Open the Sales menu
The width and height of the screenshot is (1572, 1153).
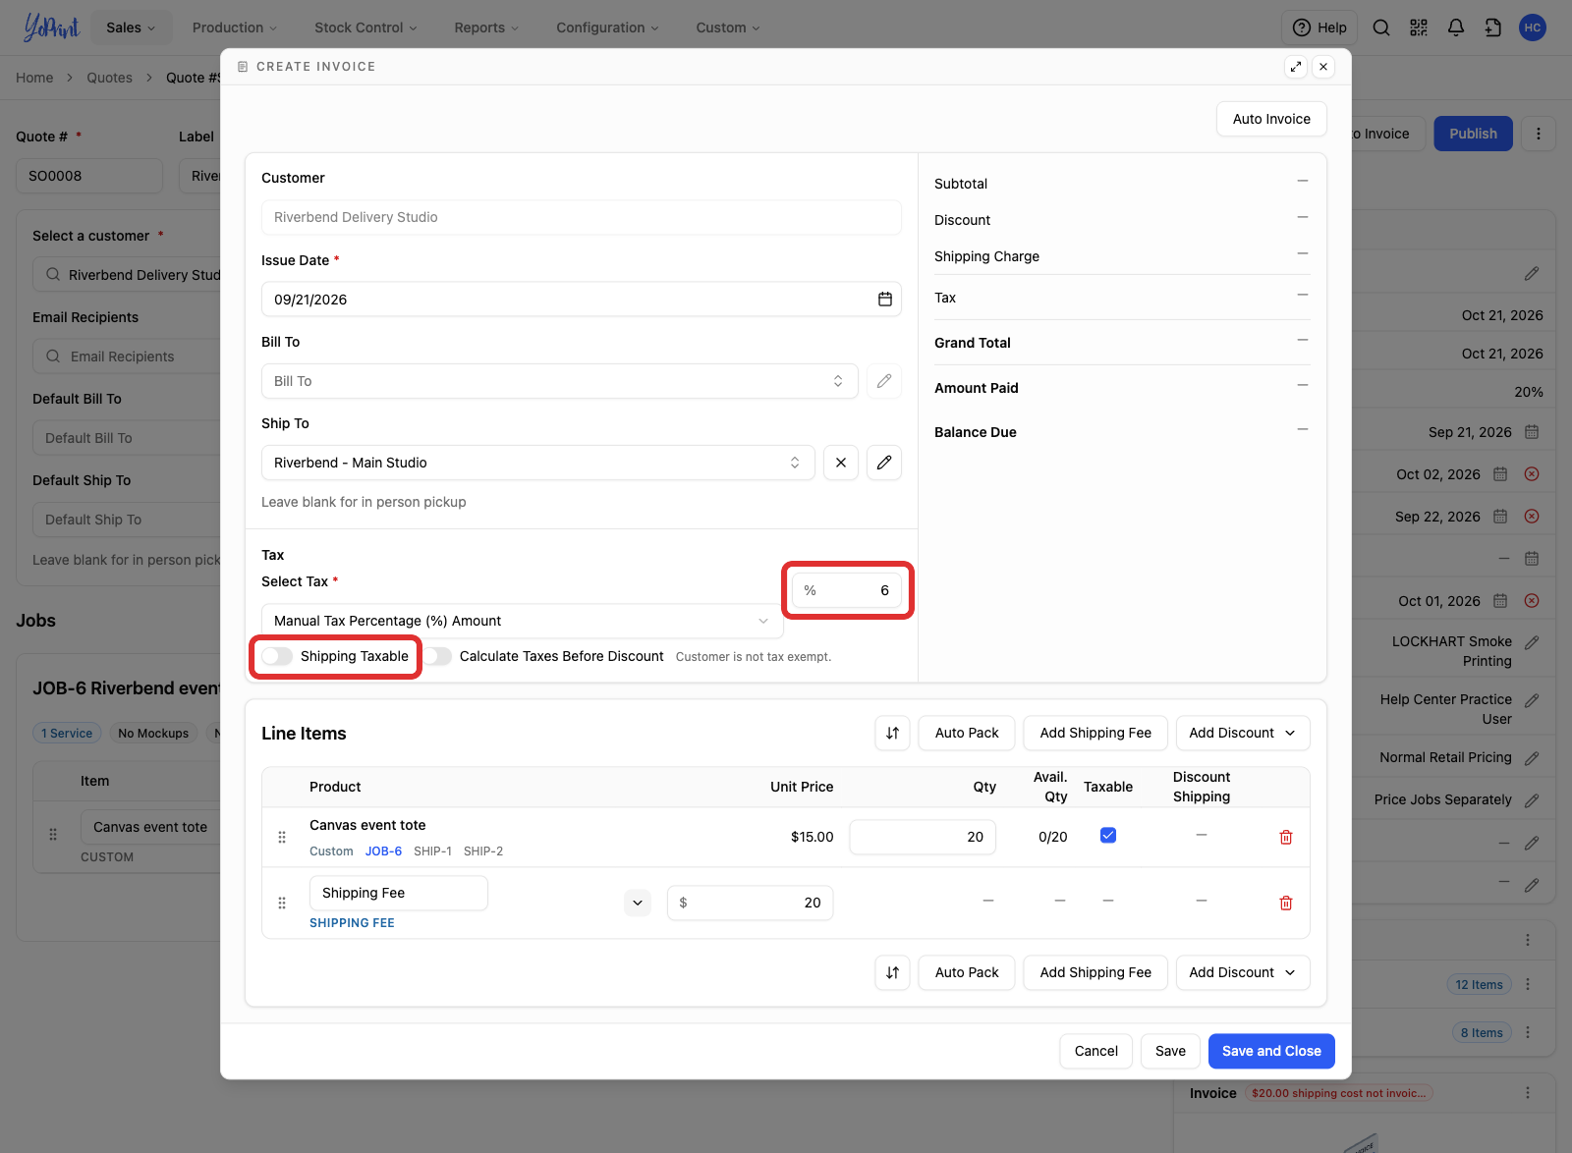pyautogui.click(x=131, y=27)
